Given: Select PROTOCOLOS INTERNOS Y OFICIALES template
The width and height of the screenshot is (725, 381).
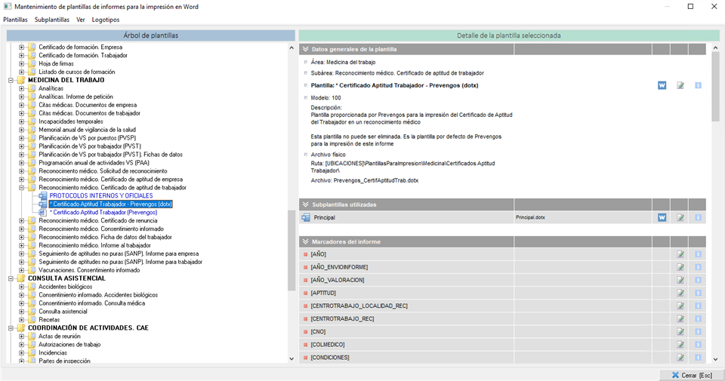Looking at the screenshot, I should pyautogui.click(x=101, y=196).
